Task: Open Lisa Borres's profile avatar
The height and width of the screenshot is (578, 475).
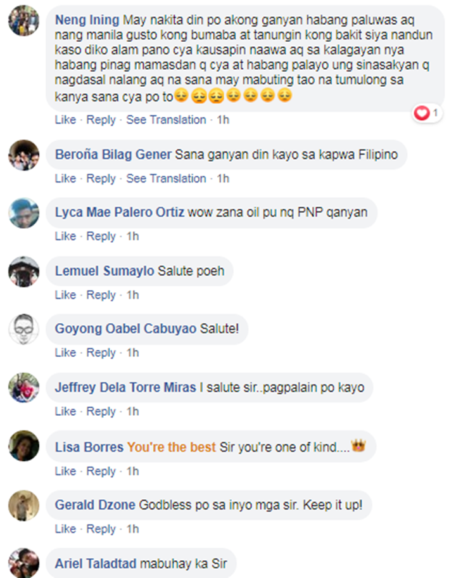Action: pyautogui.click(x=23, y=446)
